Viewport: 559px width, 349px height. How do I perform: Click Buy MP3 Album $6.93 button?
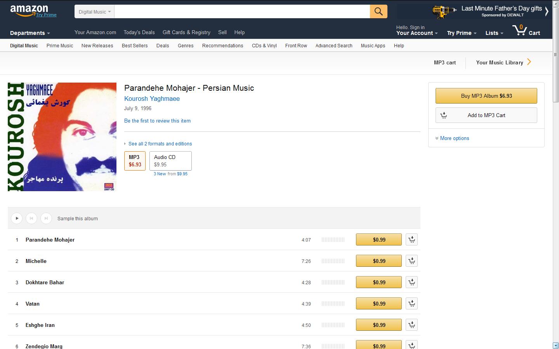point(486,96)
